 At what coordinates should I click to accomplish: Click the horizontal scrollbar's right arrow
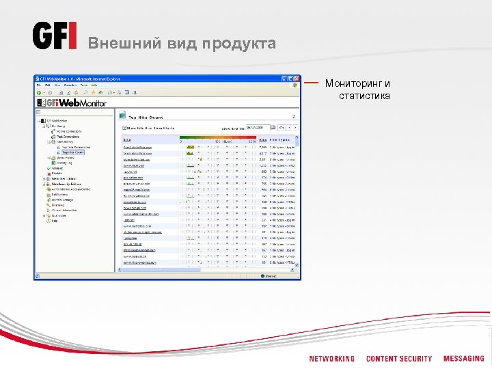292,269
